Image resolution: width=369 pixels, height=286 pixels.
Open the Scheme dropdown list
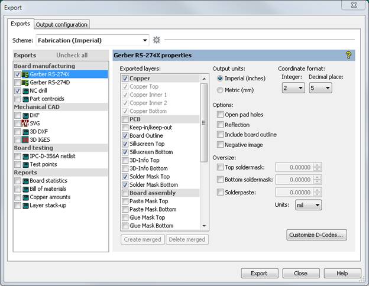point(144,40)
